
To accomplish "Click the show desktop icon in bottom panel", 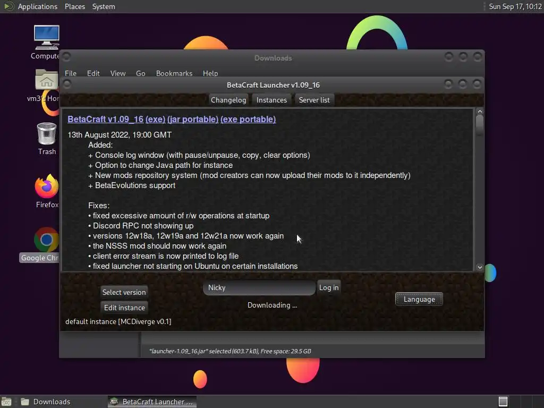I will click(6, 402).
